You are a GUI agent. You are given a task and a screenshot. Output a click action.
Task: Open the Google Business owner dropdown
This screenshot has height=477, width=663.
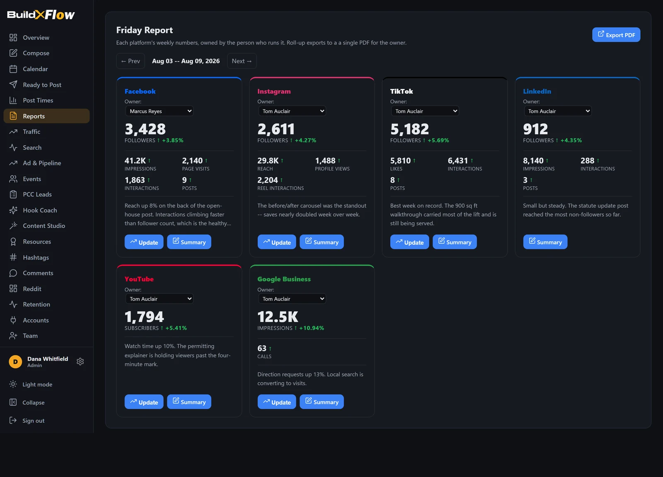[292, 299]
